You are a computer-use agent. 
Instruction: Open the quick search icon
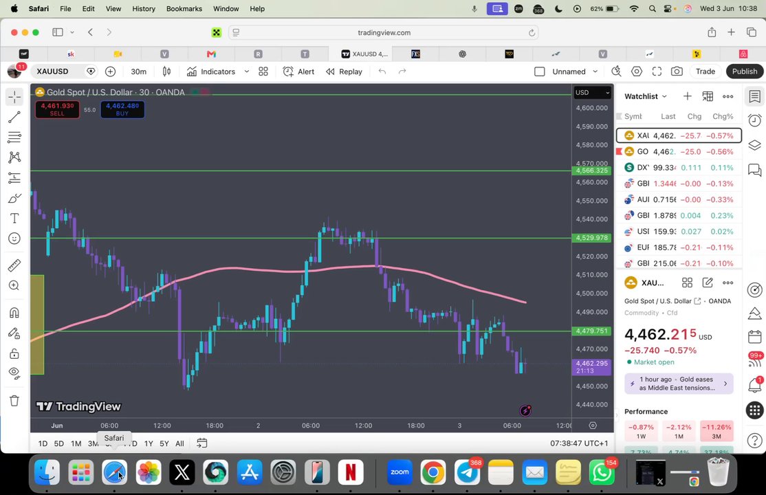pos(617,71)
